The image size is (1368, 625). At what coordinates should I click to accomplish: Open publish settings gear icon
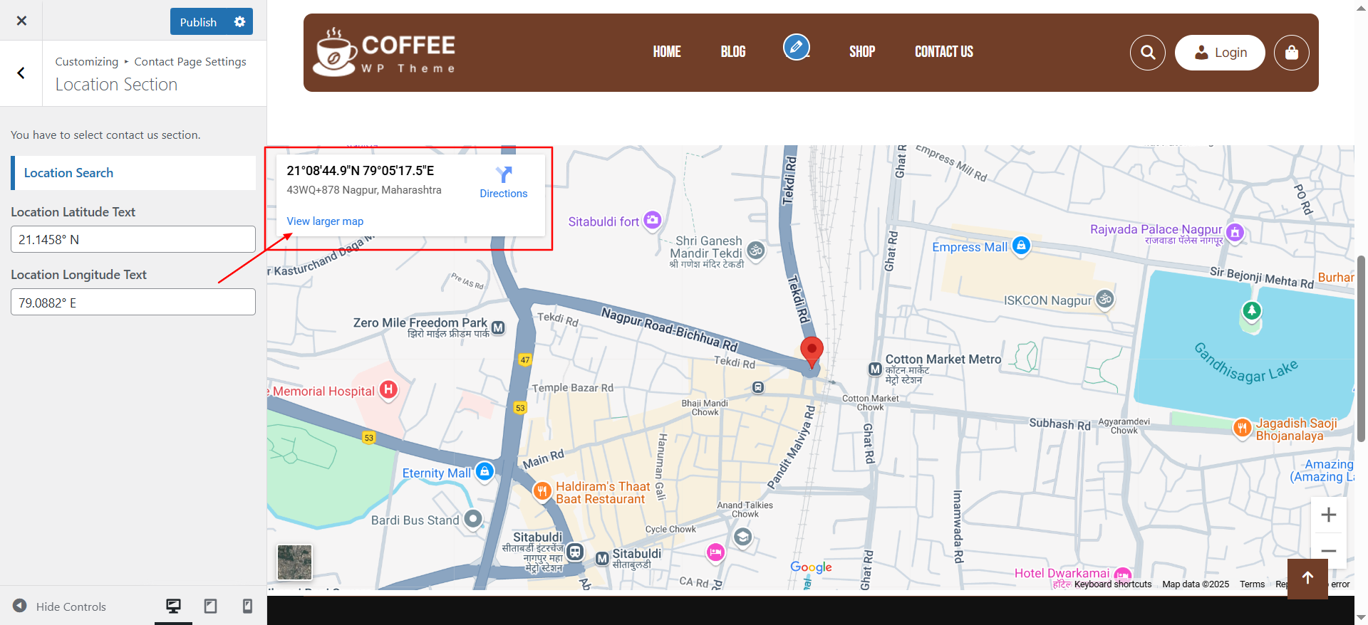[x=239, y=22]
